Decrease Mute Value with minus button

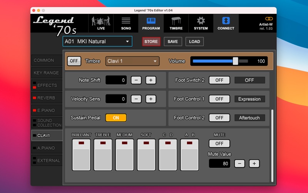(239, 163)
